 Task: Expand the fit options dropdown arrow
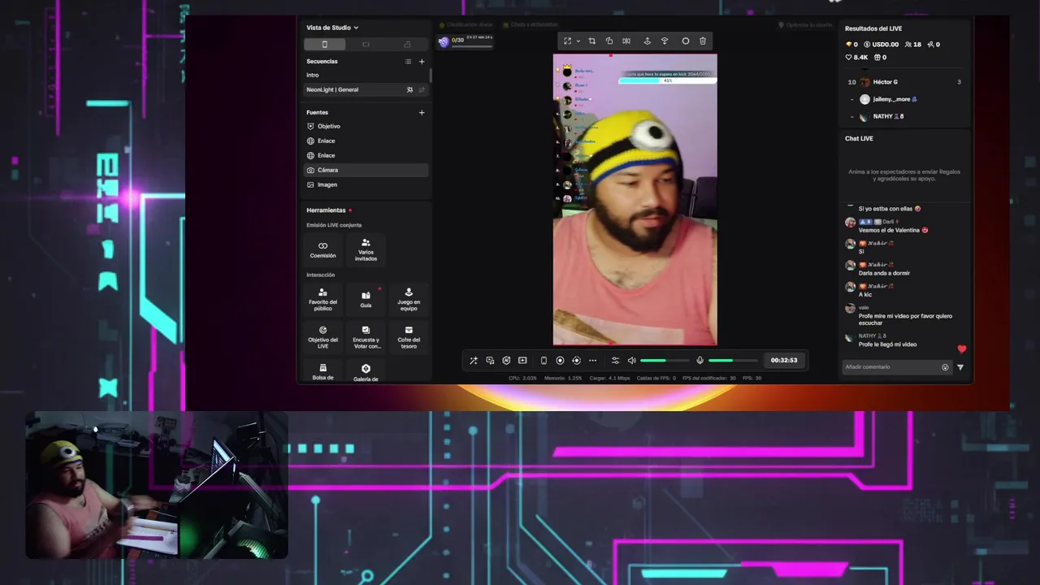click(578, 41)
